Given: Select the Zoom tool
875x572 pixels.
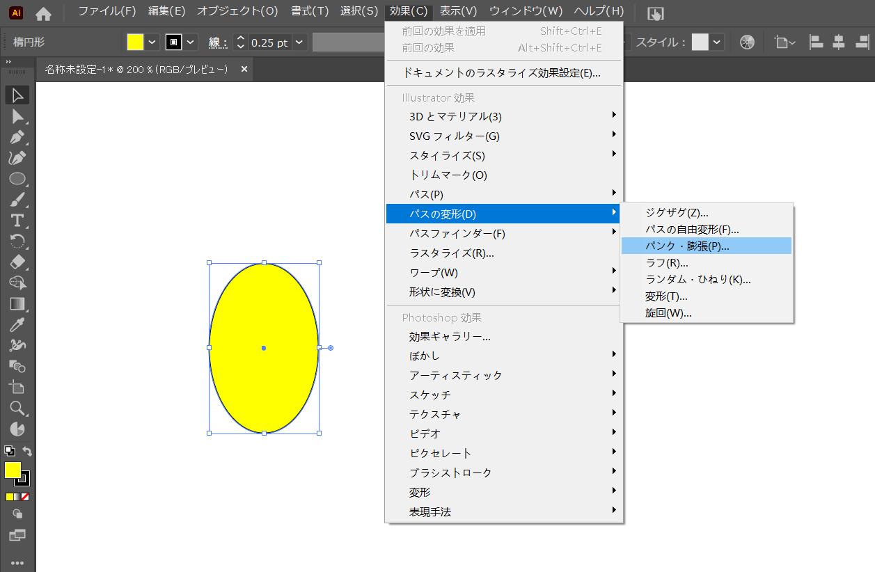Looking at the screenshot, I should (17, 408).
